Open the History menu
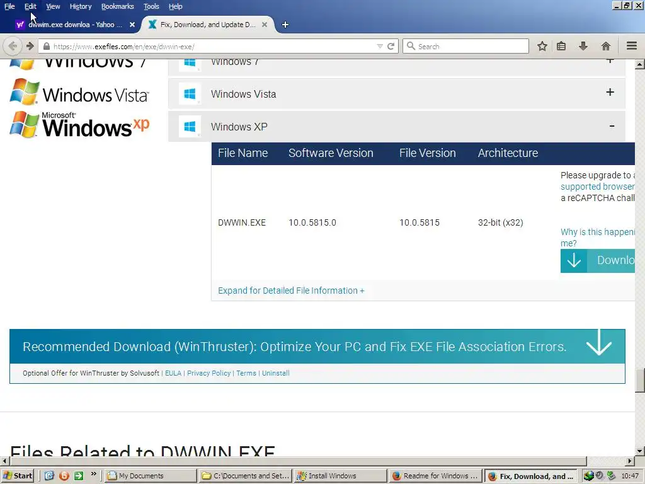 tap(80, 6)
